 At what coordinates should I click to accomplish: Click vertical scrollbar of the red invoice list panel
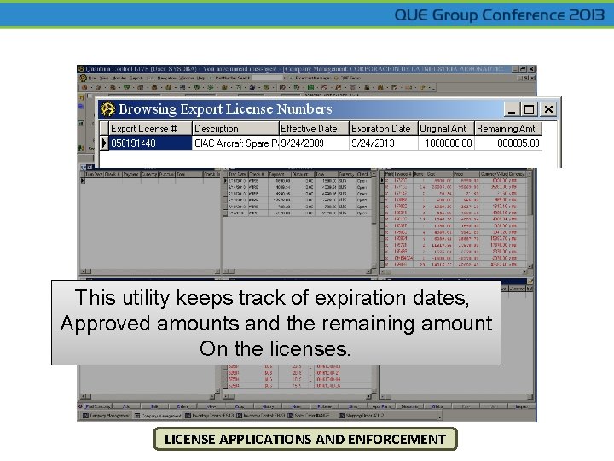pyautogui.click(x=530, y=219)
